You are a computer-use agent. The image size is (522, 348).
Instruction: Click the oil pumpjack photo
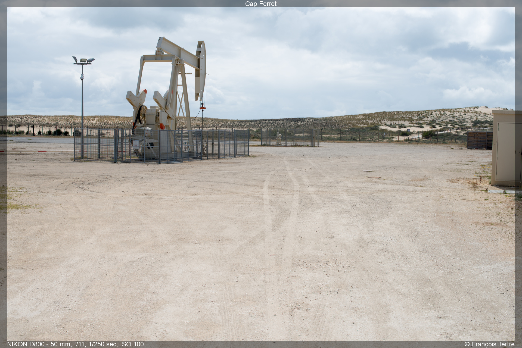tap(261, 174)
